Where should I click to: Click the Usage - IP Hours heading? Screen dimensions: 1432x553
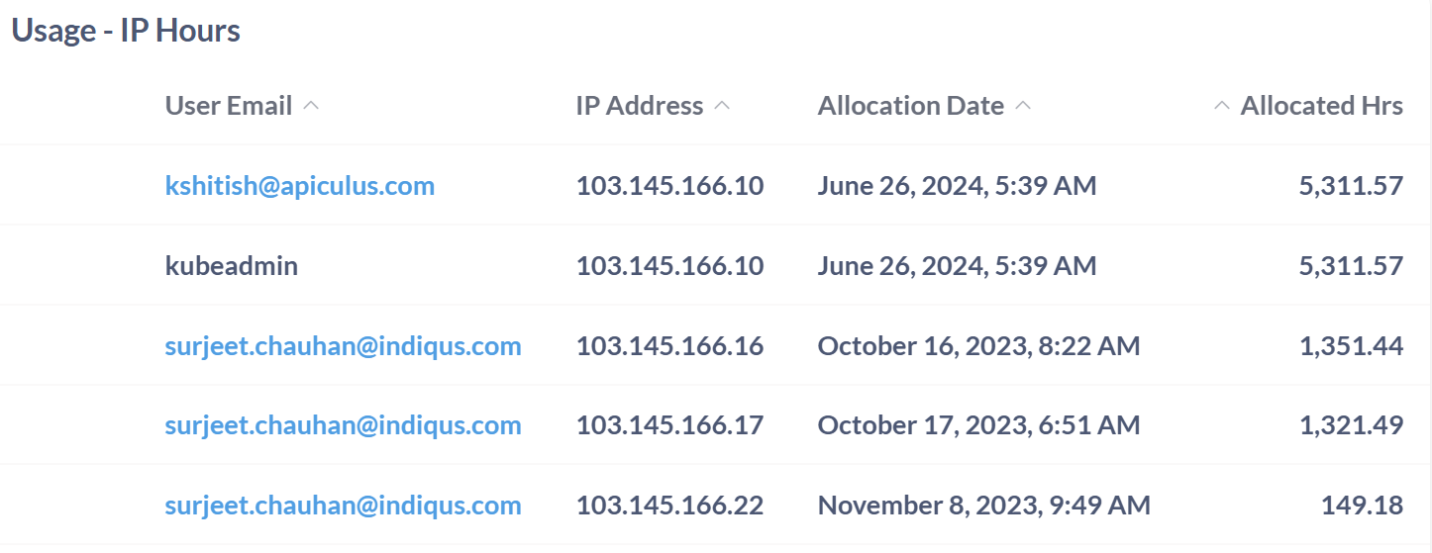click(x=126, y=31)
